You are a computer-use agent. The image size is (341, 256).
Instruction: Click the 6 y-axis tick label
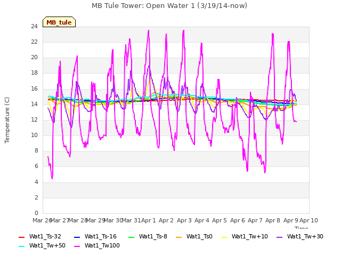[x=36, y=166]
